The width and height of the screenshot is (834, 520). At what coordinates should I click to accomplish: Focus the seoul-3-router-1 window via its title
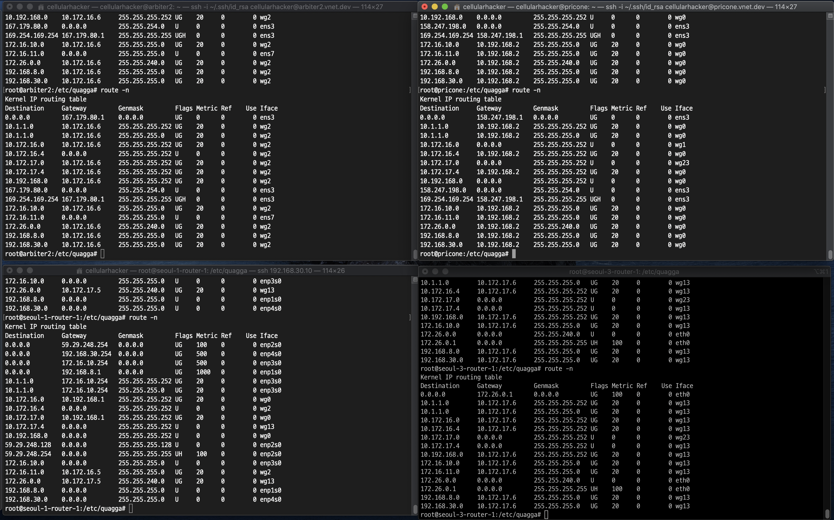coord(624,272)
